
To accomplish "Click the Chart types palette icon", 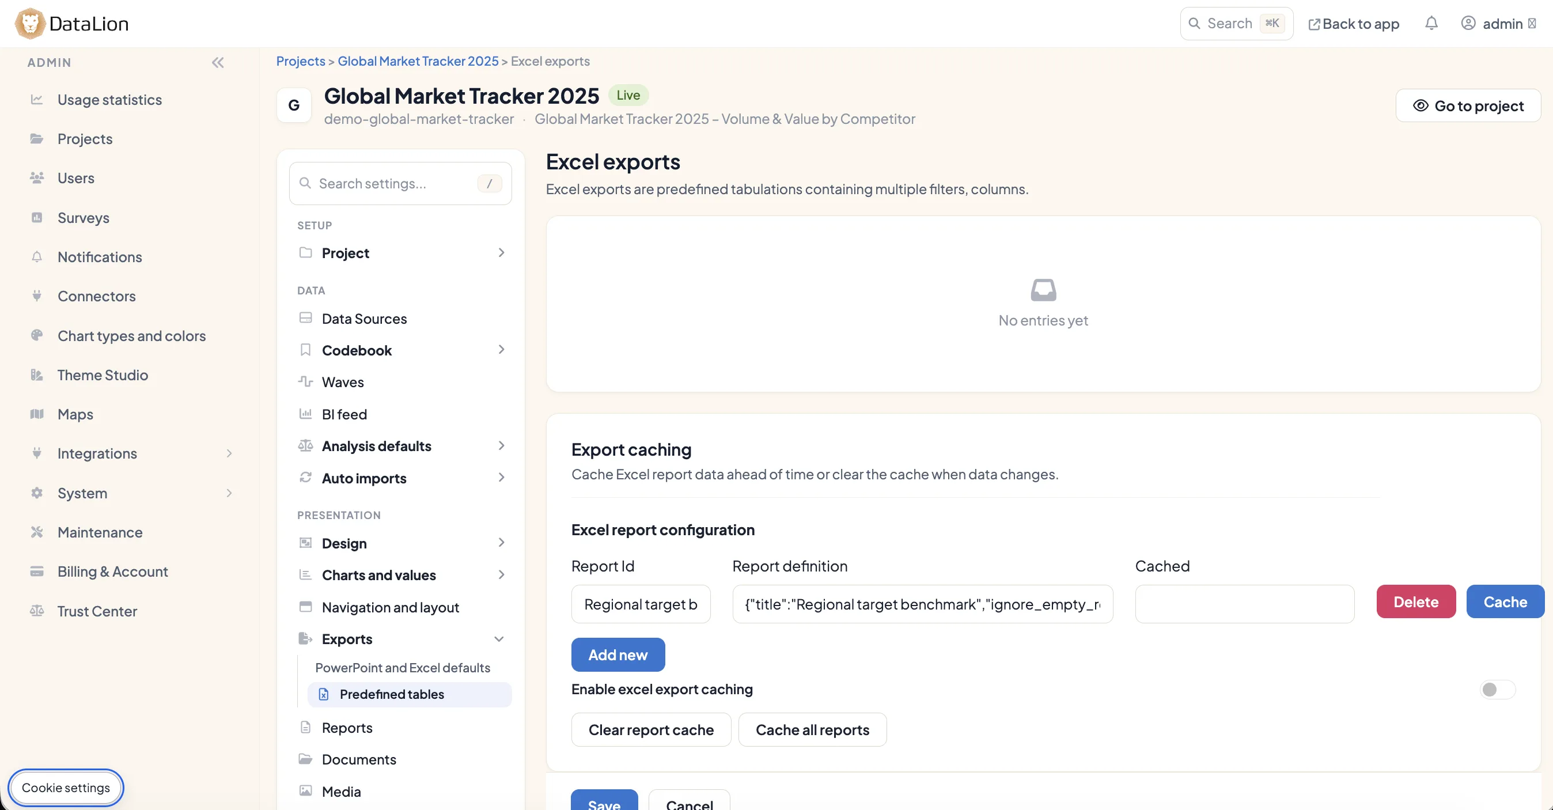I will tap(37, 335).
